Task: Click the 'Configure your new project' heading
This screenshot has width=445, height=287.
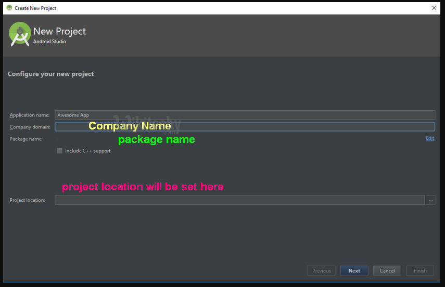Action: tap(50, 74)
